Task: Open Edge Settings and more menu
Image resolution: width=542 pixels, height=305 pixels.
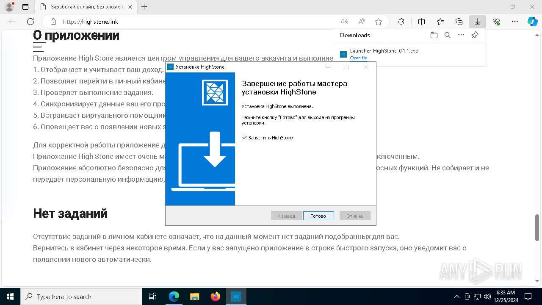Action: [x=515, y=22]
